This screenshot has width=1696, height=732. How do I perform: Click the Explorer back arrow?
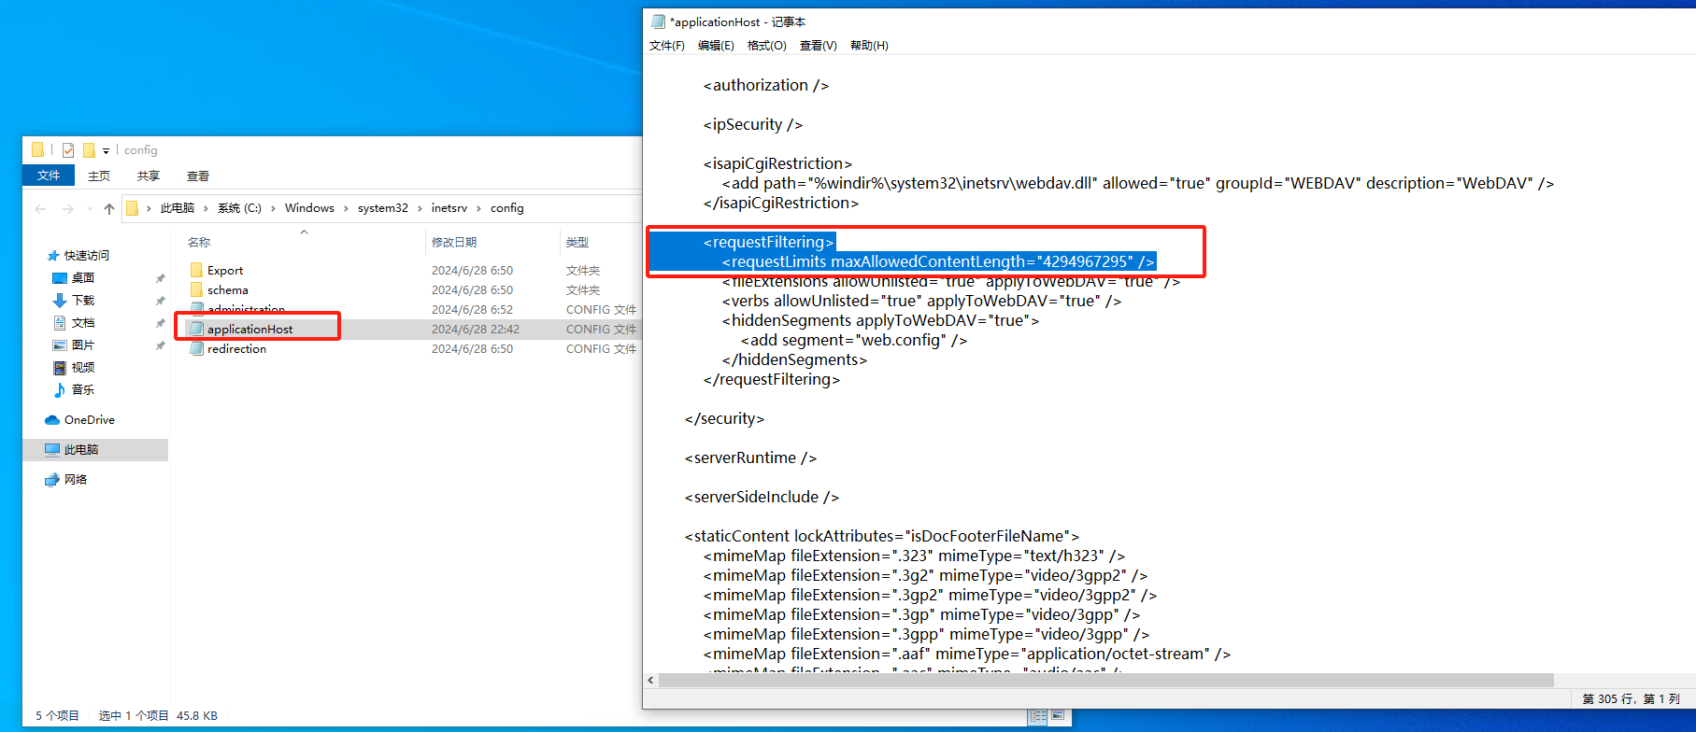(40, 208)
